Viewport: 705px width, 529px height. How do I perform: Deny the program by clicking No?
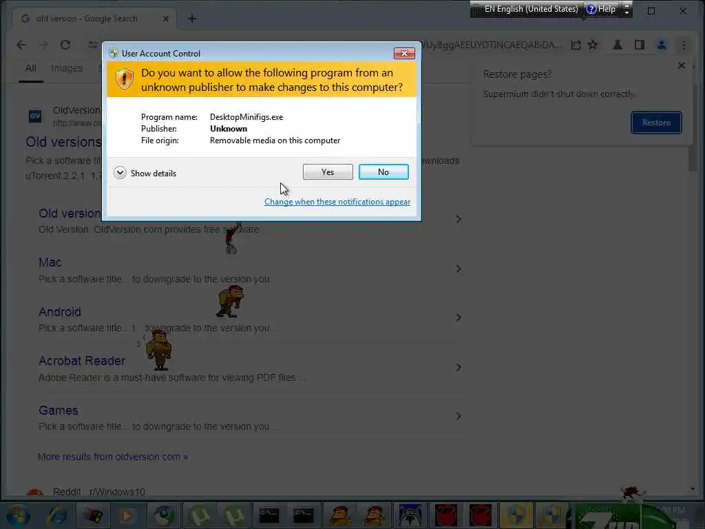click(x=383, y=172)
